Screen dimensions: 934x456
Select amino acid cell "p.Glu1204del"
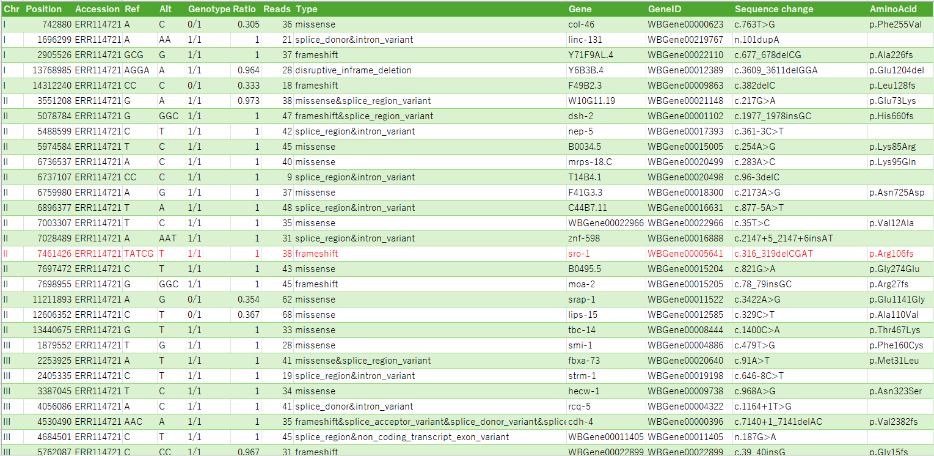(896, 70)
